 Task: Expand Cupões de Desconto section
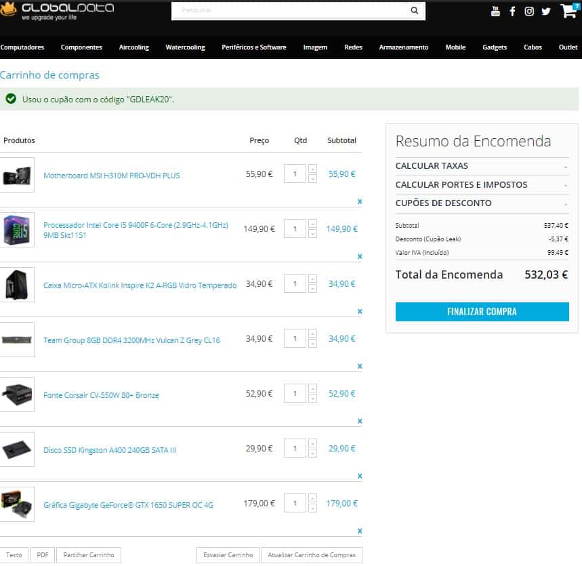coord(482,203)
